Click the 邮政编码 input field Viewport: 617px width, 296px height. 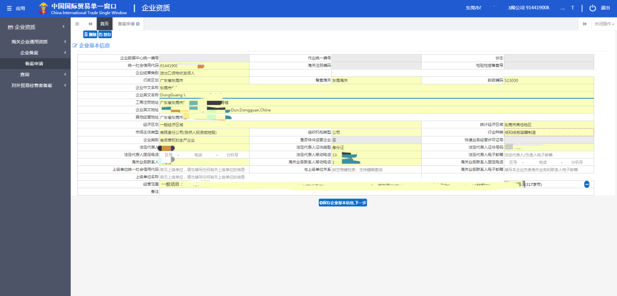point(548,80)
